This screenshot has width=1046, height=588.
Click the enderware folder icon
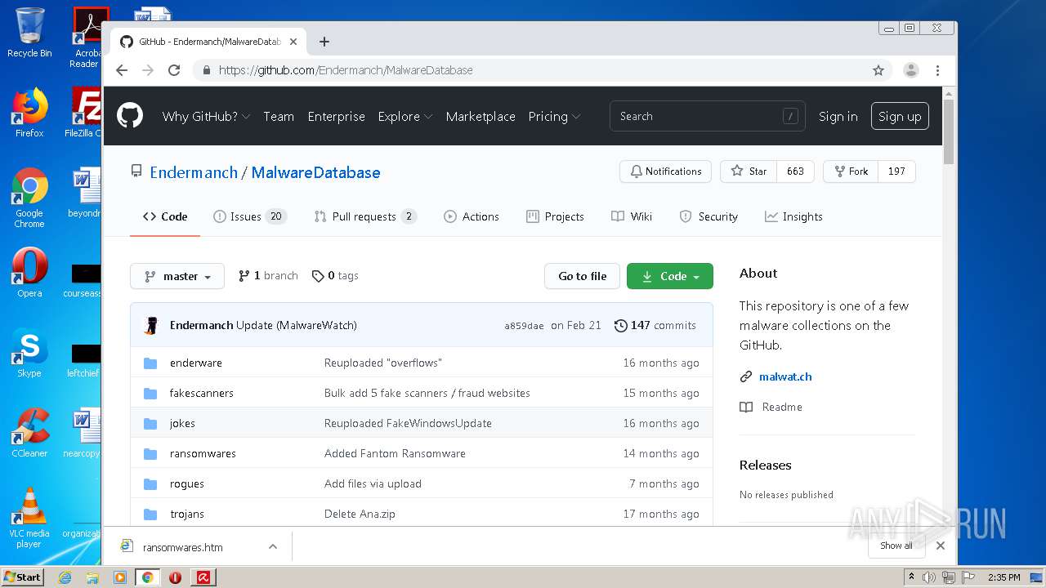150,363
